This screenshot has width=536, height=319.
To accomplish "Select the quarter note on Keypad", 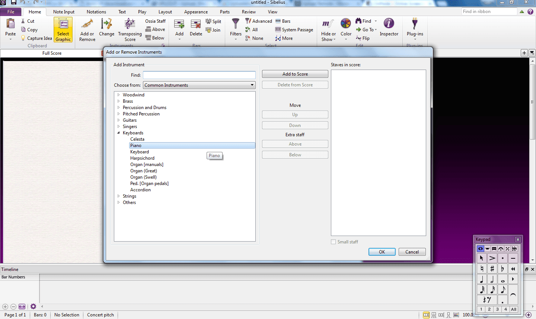I will click(482, 279).
